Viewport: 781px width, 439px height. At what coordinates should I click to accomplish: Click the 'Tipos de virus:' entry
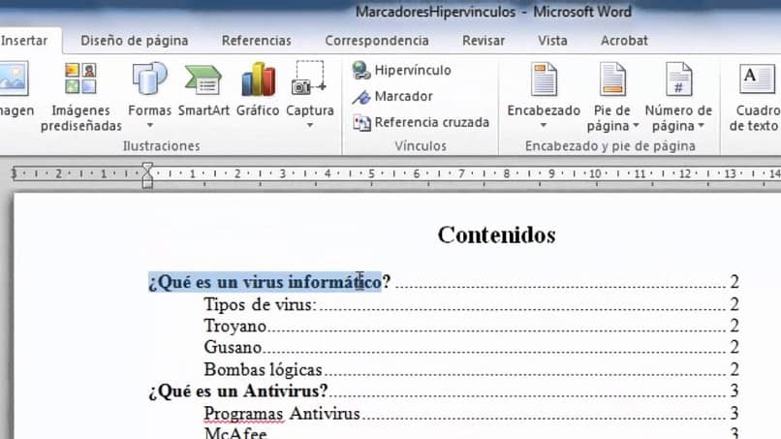tap(260, 304)
